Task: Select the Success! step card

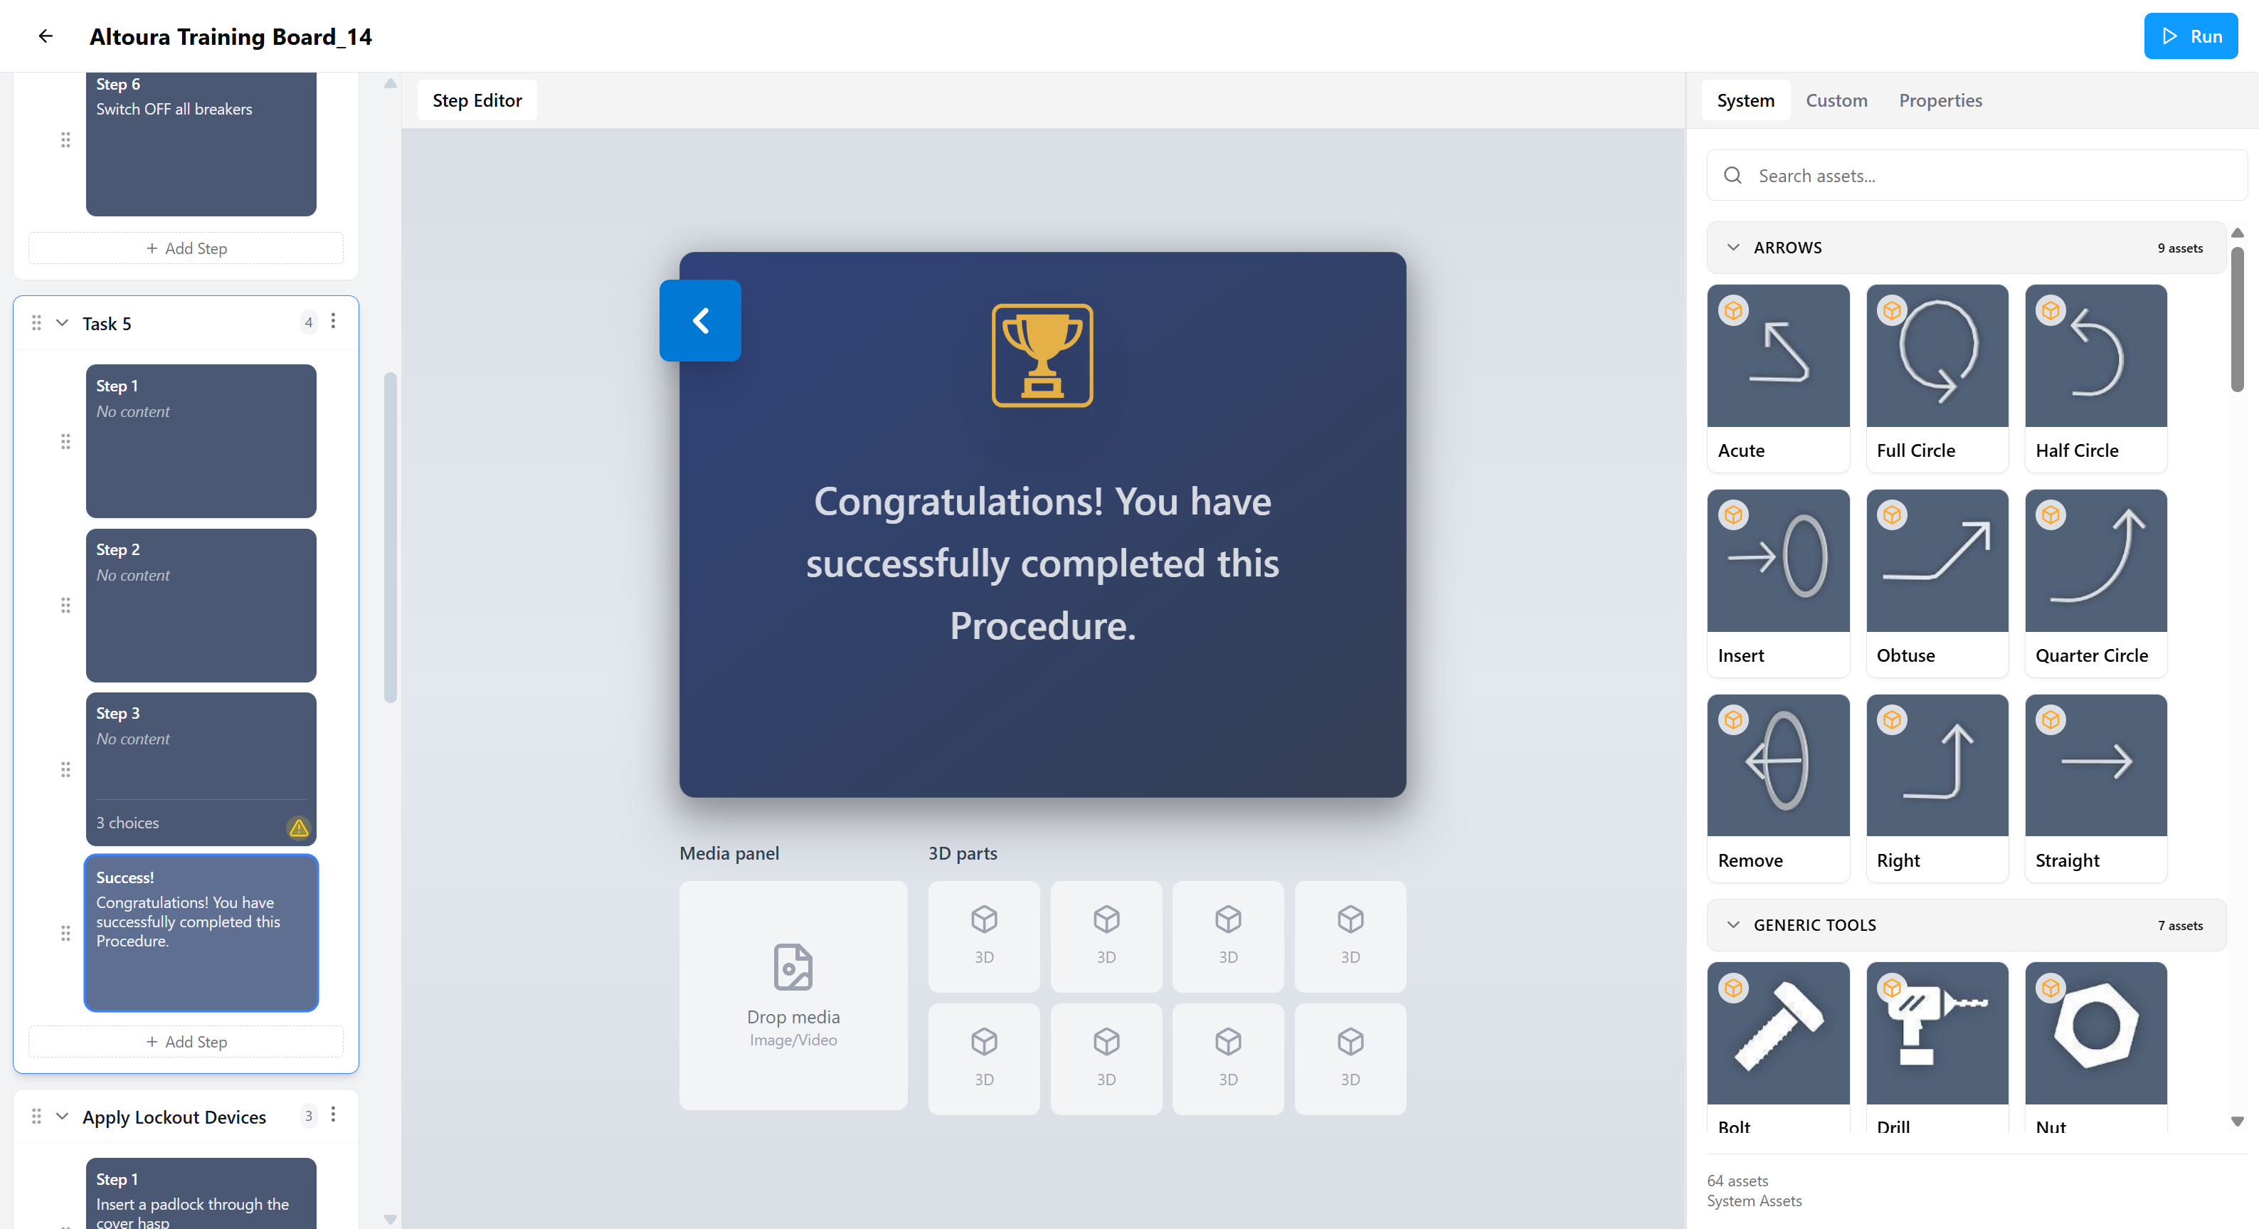Action: coord(201,932)
